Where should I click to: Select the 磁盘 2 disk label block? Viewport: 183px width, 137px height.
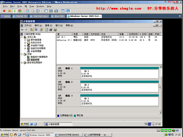[x=68, y=86]
